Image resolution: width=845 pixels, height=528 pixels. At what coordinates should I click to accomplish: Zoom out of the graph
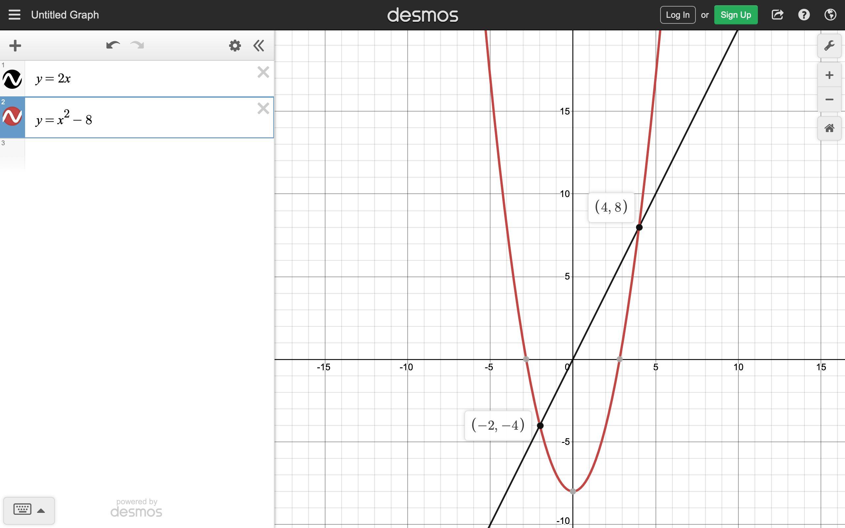(x=829, y=100)
